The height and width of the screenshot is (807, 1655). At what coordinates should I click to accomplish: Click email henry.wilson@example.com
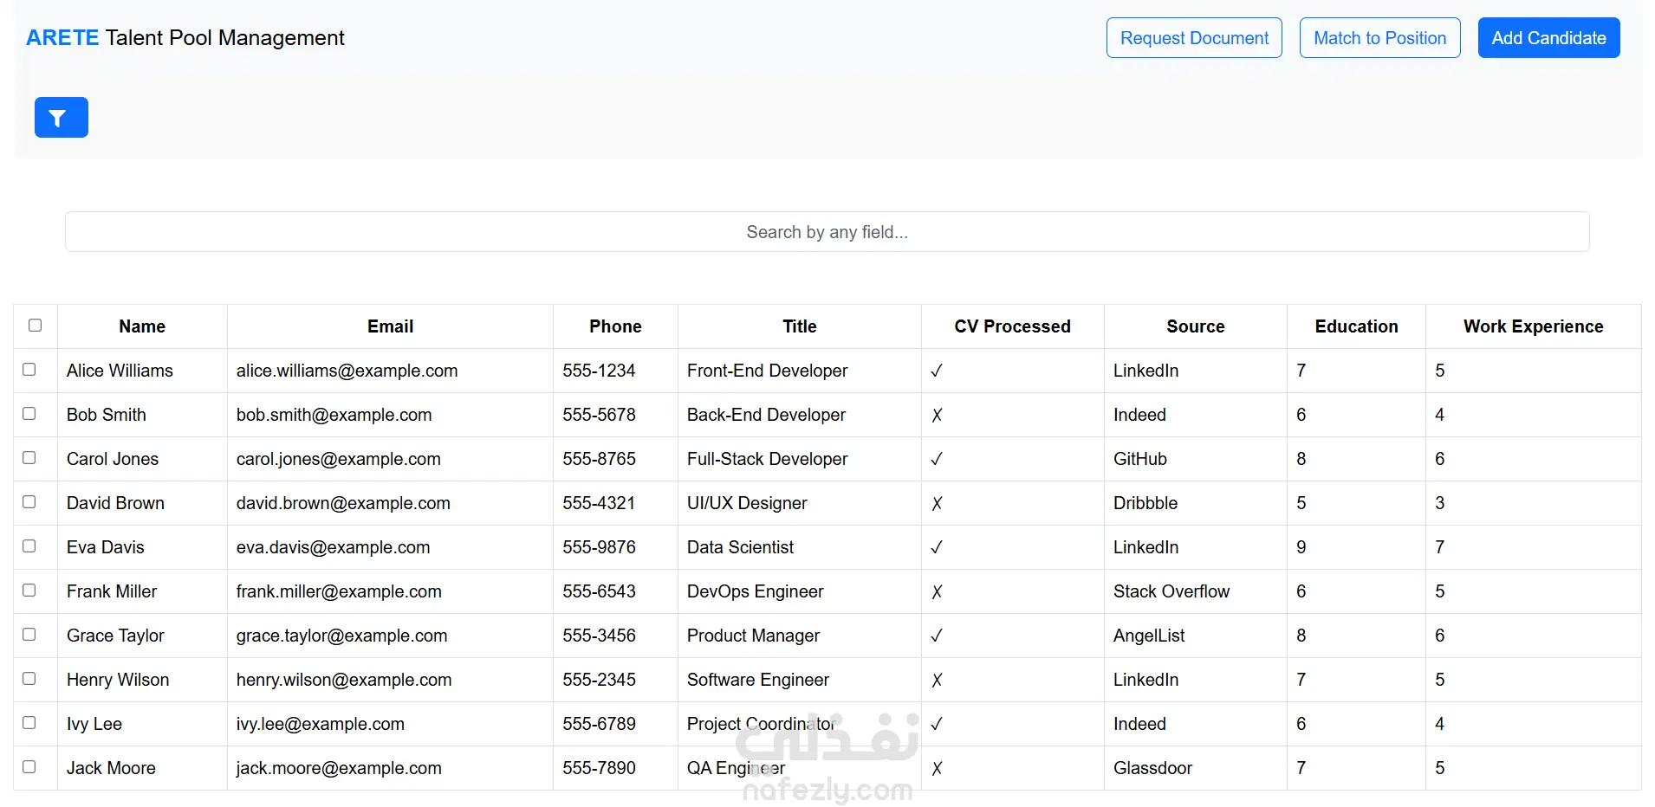coord(344,680)
